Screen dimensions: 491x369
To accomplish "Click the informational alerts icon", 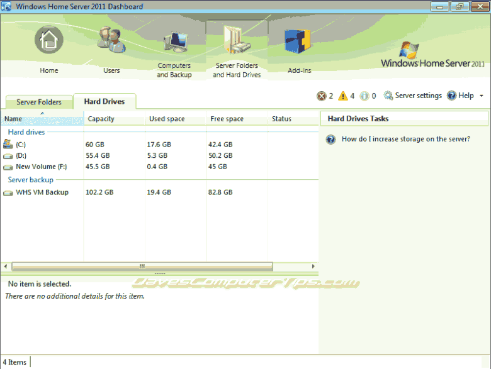I will (x=364, y=96).
